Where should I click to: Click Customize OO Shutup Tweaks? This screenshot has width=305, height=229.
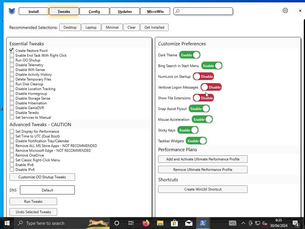coord(42,177)
